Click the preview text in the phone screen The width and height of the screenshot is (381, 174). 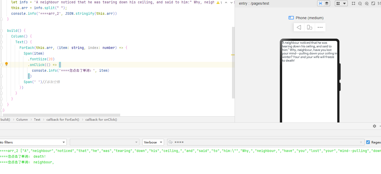(310, 52)
